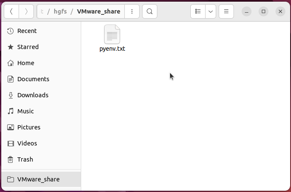Open Videos in the sidebar

click(41, 143)
